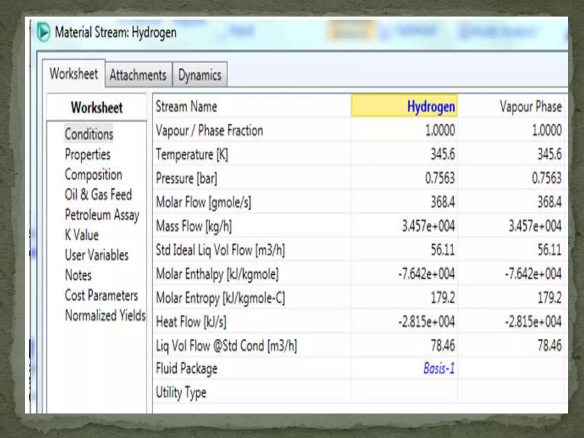Open the K Value page
Screen dimensions: 584x438
[x=82, y=235]
